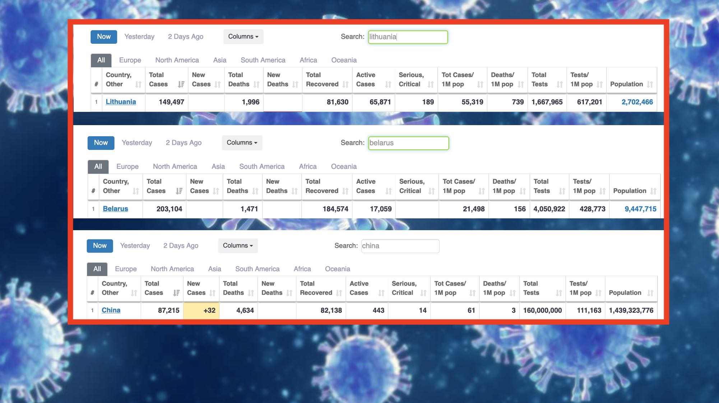This screenshot has height=403, width=719.
Task: Click sort arrows on Belarus Total Tests
Action: pyautogui.click(x=562, y=191)
